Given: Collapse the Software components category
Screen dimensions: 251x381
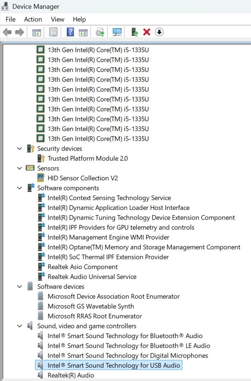Looking at the screenshot, I should coord(20,188).
